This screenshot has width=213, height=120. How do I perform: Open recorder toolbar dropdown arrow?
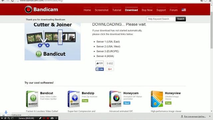click(2, 118)
